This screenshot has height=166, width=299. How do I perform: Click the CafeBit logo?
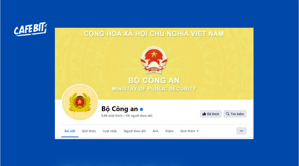click(30, 29)
